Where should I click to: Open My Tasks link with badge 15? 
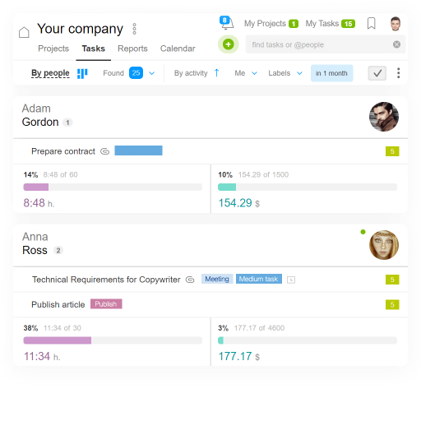(x=331, y=24)
